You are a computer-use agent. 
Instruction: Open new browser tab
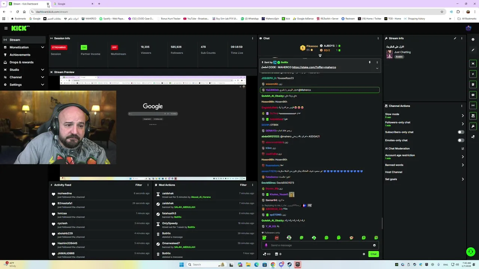pos(99,4)
